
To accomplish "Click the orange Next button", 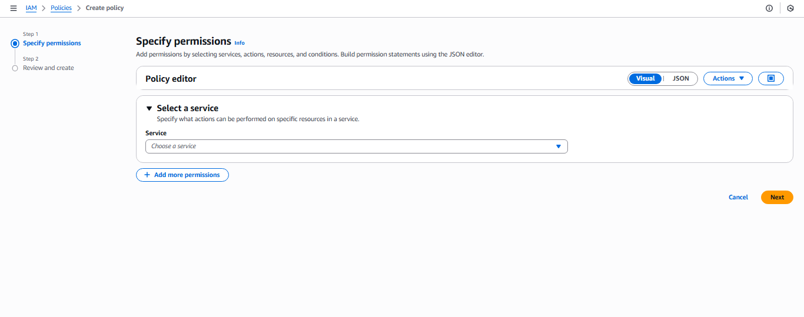I will click(x=776, y=198).
